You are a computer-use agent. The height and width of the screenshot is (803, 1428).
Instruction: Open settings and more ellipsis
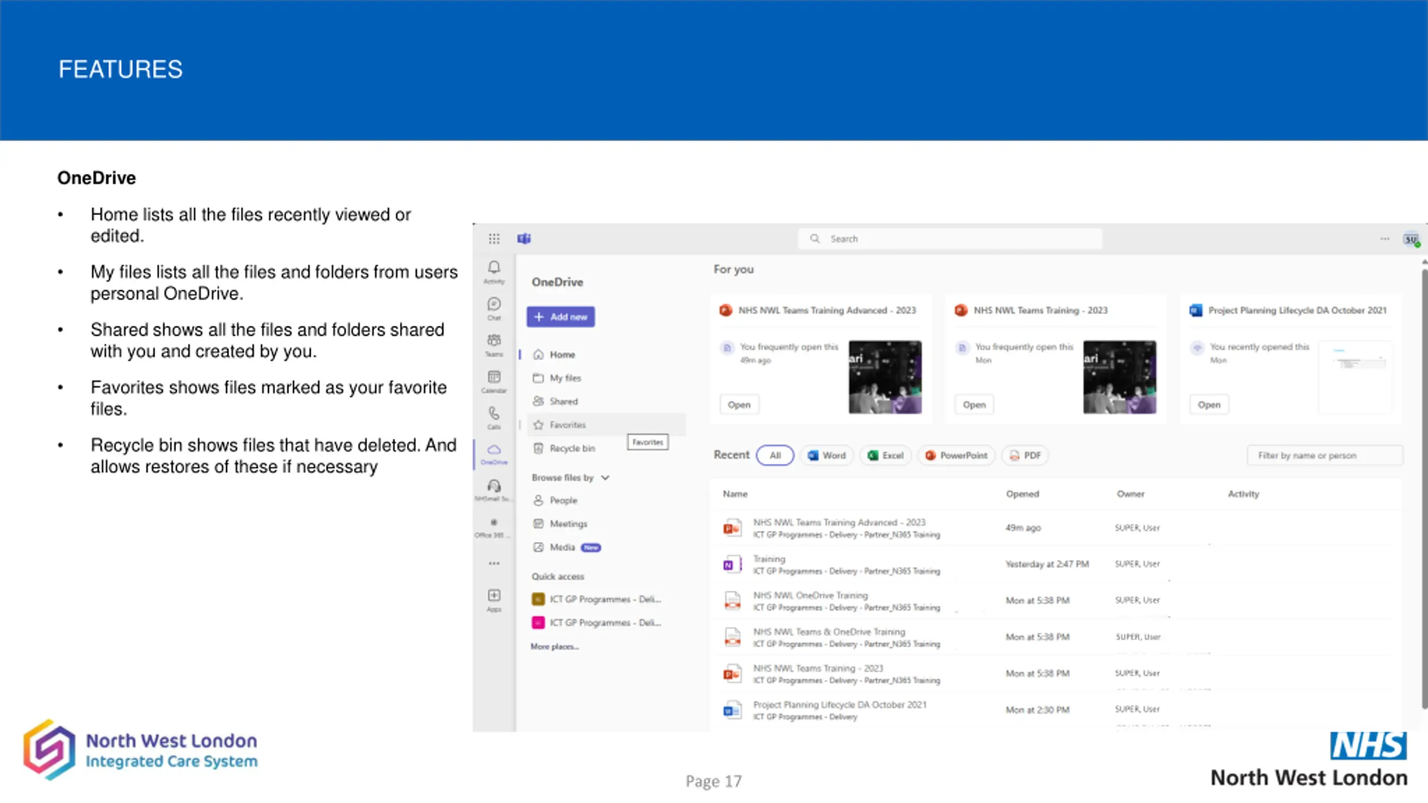[x=1384, y=239]
